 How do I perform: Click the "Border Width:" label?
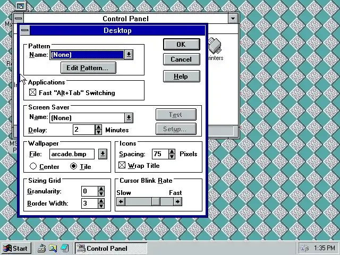coord(48,203)
